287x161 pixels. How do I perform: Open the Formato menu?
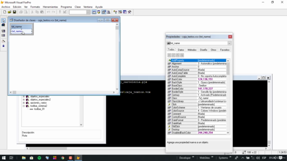click(x=35, y=7)
